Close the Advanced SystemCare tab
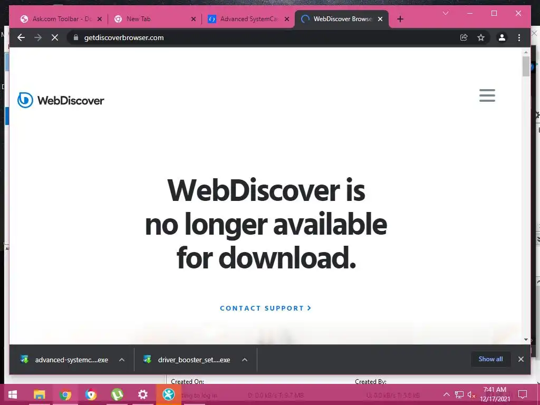 pos(286,19)
